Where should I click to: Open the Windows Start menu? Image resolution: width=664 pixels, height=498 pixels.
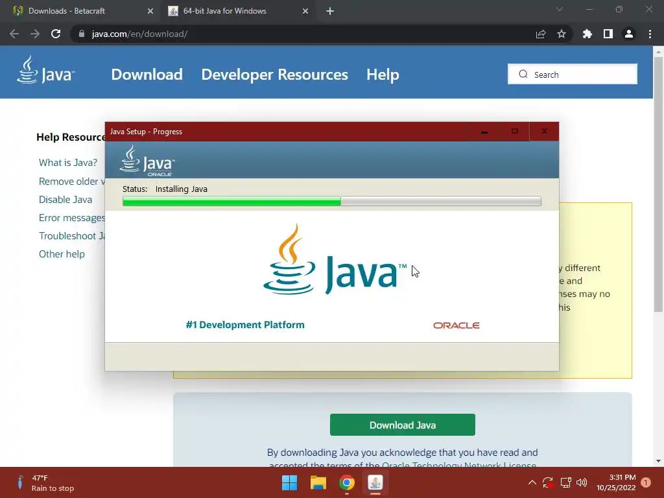[290, 482]
